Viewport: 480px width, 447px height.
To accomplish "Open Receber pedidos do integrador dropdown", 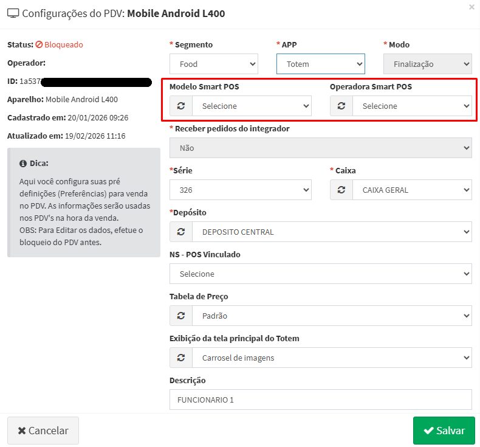I will click(320, 148).
